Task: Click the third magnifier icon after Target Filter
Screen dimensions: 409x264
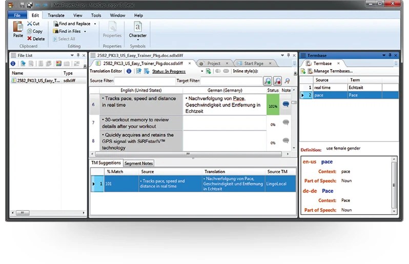Action: [287, 81]
